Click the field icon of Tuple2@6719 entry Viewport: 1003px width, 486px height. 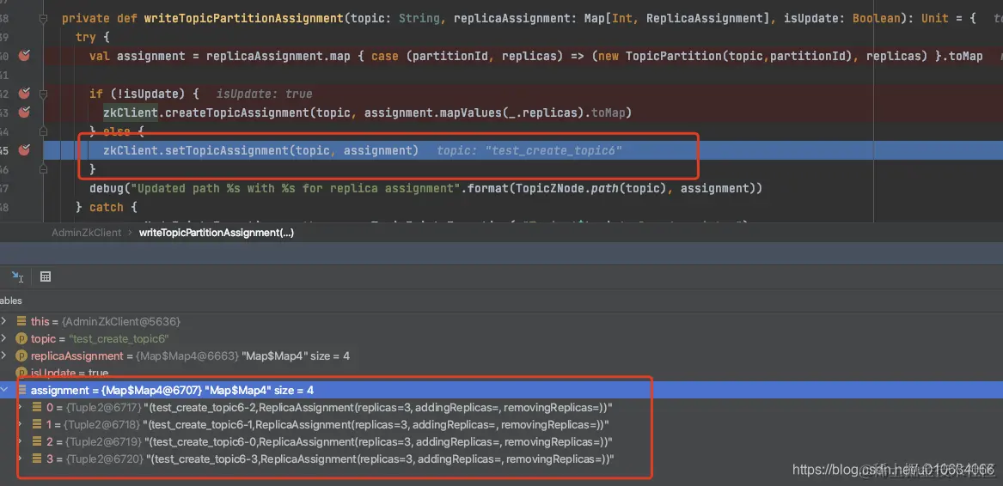pyautogui.click(x=38, y=441)
